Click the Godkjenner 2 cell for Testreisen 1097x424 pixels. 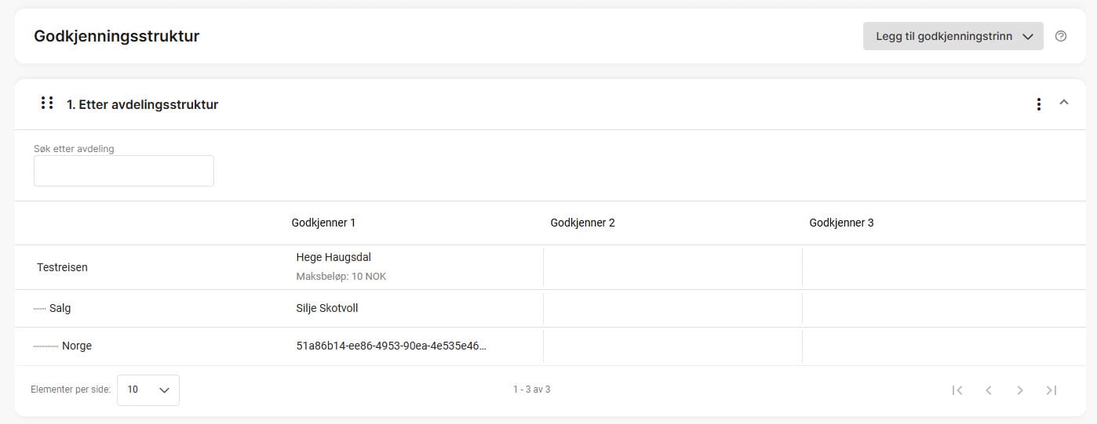pyautogui.click(x=672, y=267)
